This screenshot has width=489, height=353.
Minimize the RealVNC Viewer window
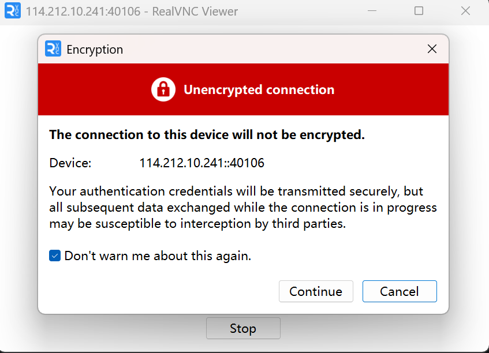click(x=372, y=11)
